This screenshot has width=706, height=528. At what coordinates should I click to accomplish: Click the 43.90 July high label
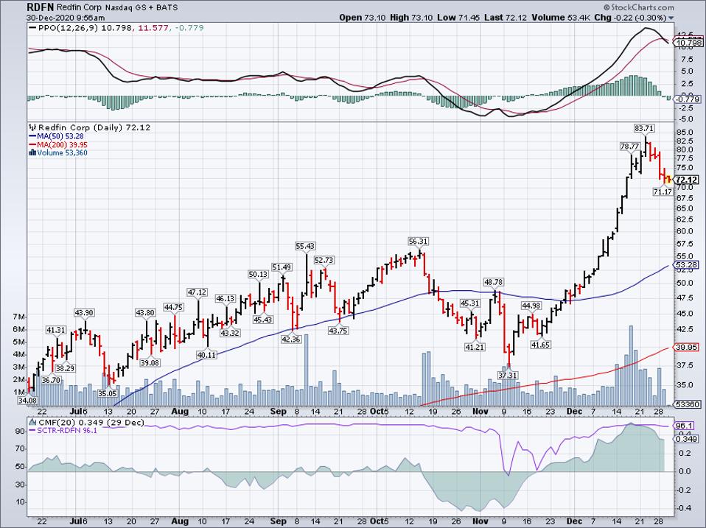[x=84, y=313]
